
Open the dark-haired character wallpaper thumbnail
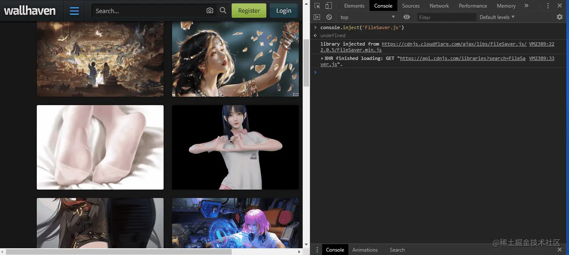[100, 223]
